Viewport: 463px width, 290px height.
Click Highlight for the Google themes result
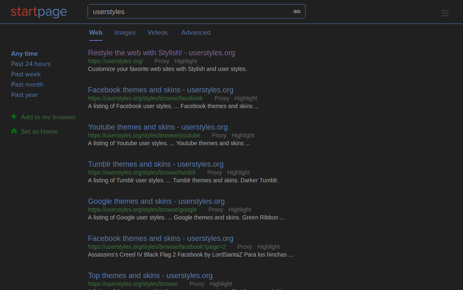click(240, 210)
